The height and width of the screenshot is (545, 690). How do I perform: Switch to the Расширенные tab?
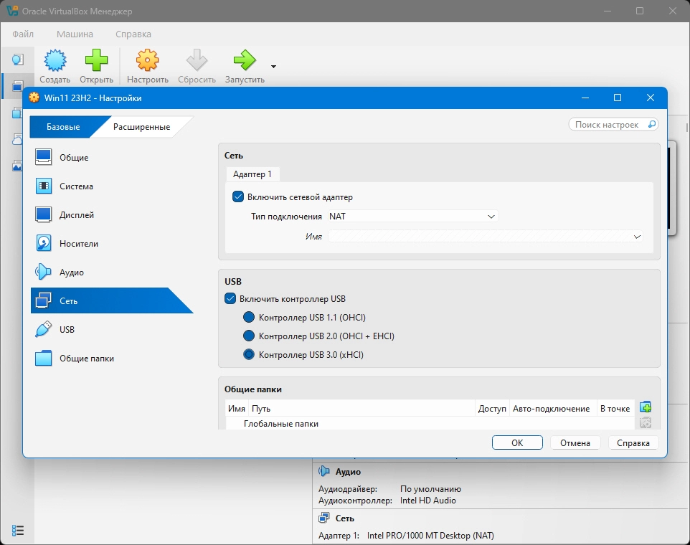[x=142, y=127]
